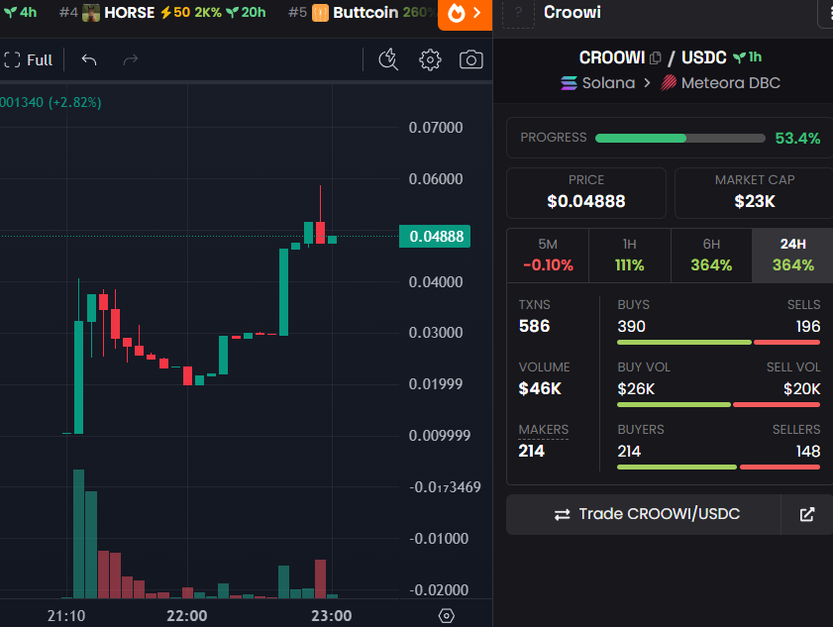Open the Solana chain link

(598, 83)
